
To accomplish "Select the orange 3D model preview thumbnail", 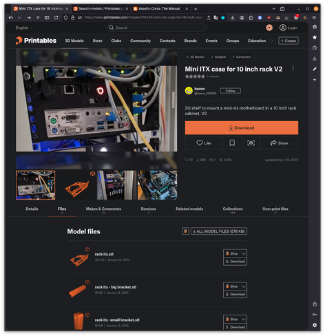I will pos(76,185).
